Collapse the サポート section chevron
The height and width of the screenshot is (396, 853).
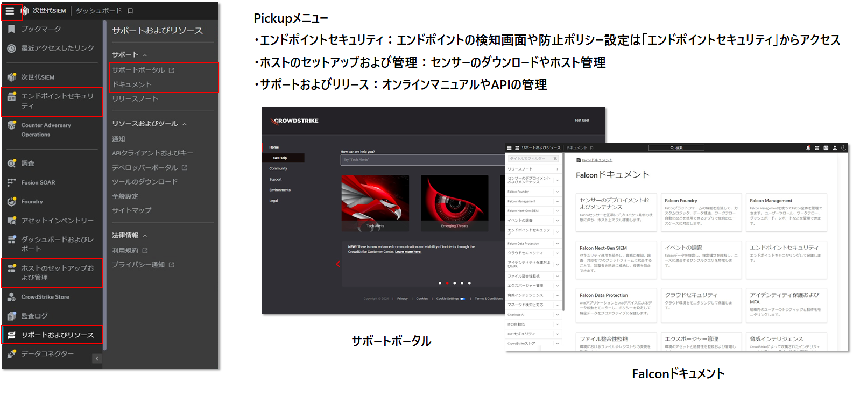coord(145,55)
